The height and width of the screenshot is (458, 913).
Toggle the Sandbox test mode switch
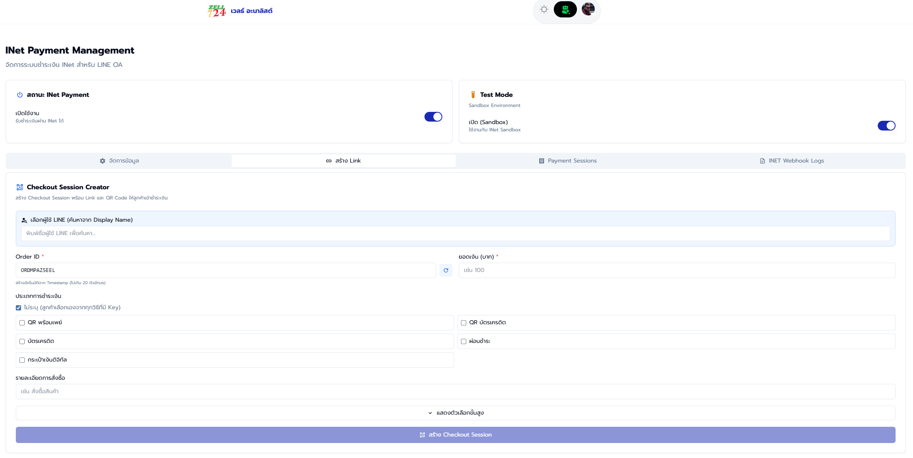[x=887, y=126]
